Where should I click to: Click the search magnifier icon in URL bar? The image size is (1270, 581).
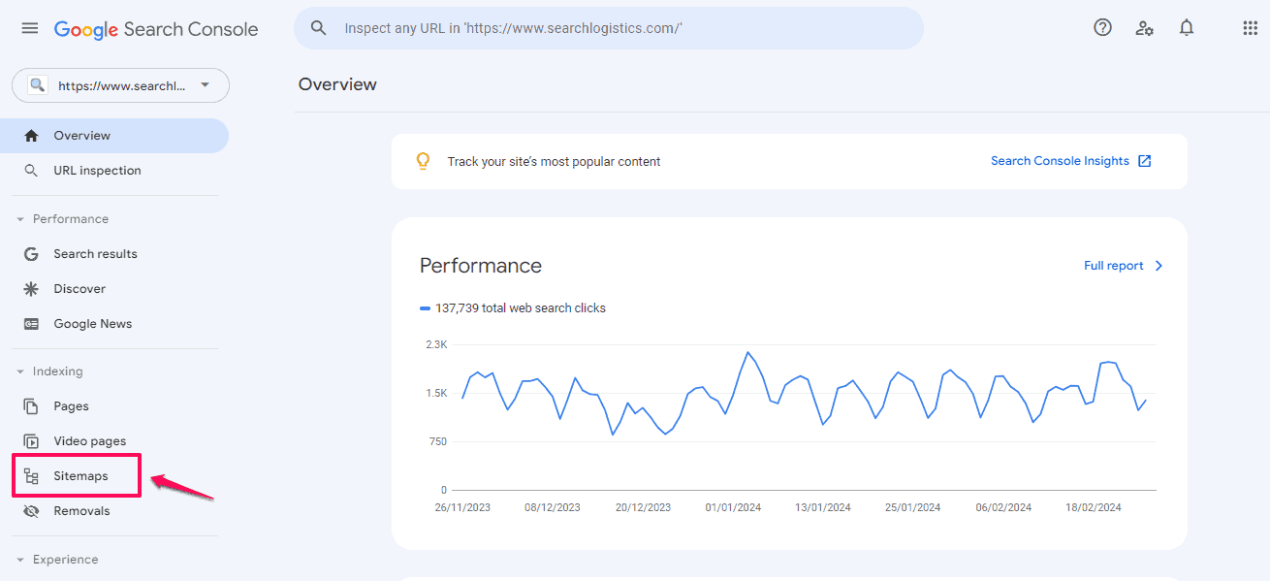point(318,28)
